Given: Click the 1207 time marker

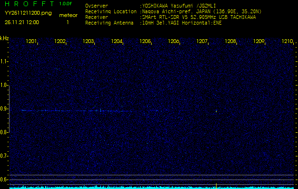Looking at the screenshot, I should [x=202, y=42].
